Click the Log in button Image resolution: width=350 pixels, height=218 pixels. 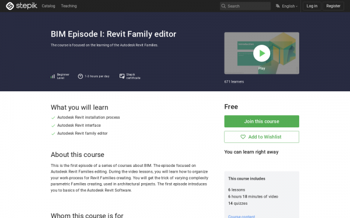(x=312, y=6)
